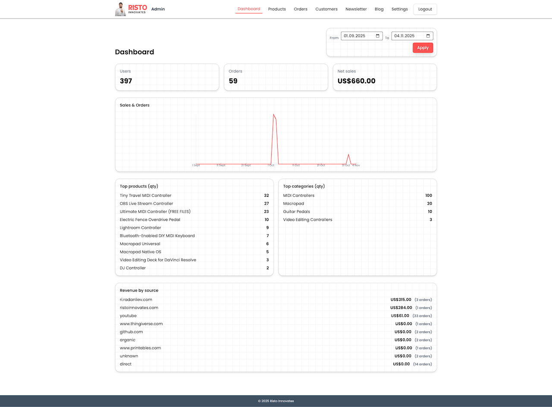This screenshot has height=407, width=552.
Task: Click youtube revenue source row
Action: [x=276, y=316]
